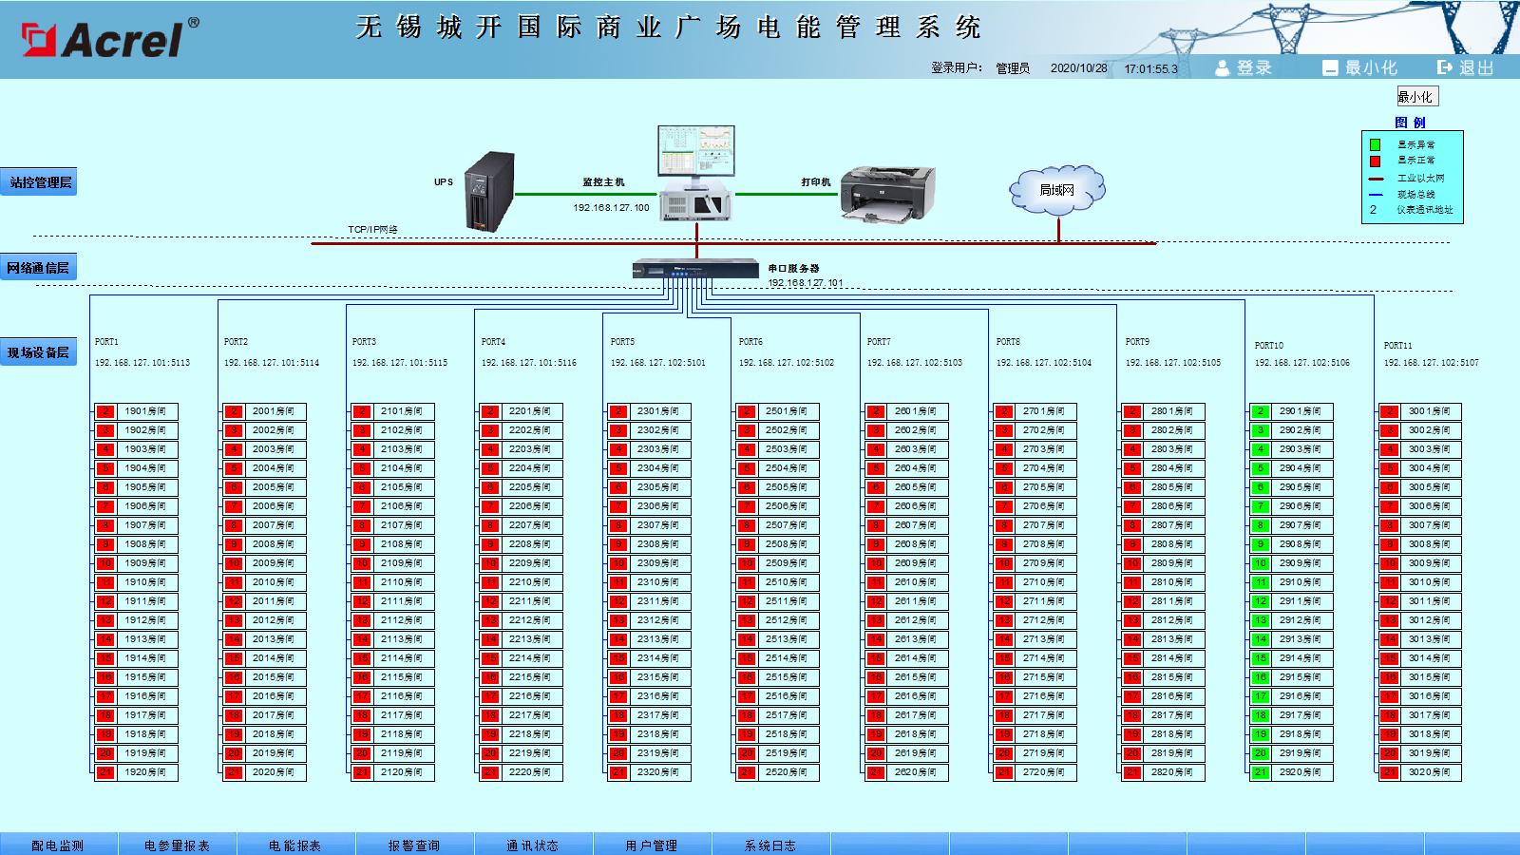This screenshot has height=855, width=1520.
Task: Open room 2510 meter entry
Action: (788, 582)
